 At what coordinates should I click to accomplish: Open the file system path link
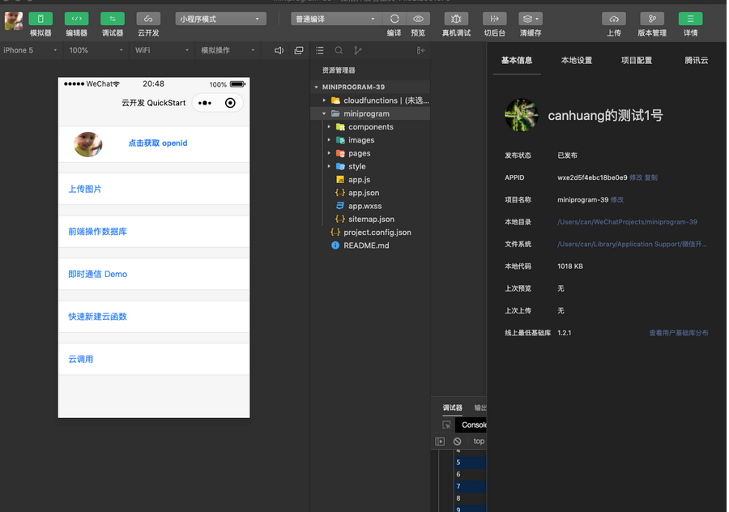coord(632,244)
